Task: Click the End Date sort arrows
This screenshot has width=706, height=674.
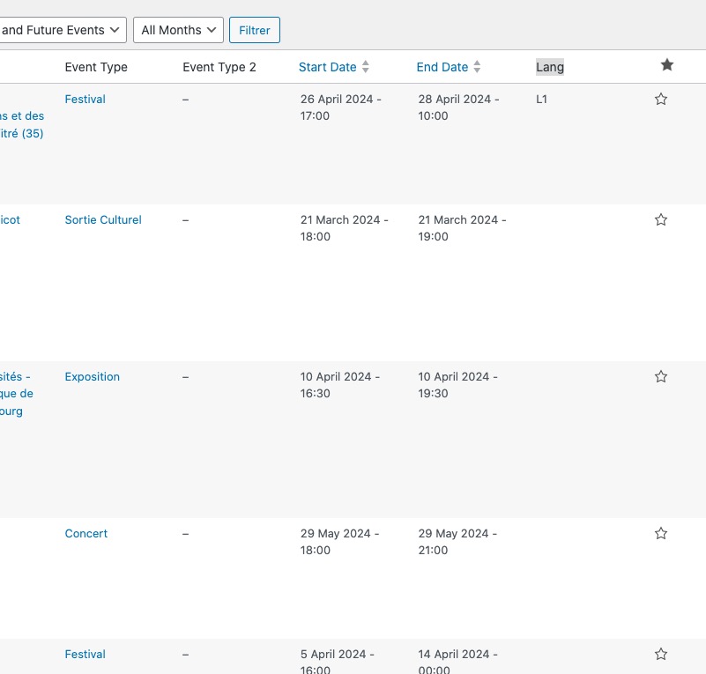Action: [477, 67]
